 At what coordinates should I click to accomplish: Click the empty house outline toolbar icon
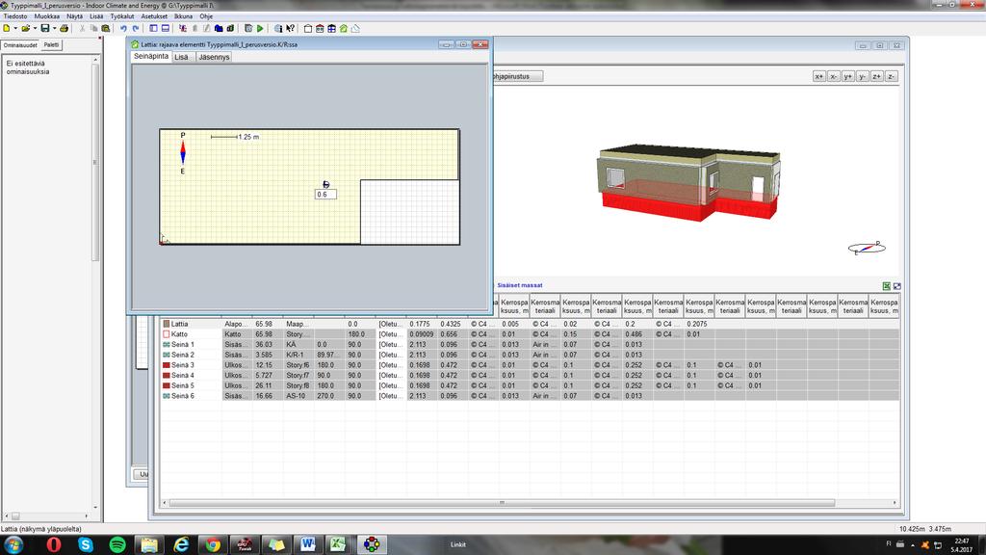(x=307, y=28)
